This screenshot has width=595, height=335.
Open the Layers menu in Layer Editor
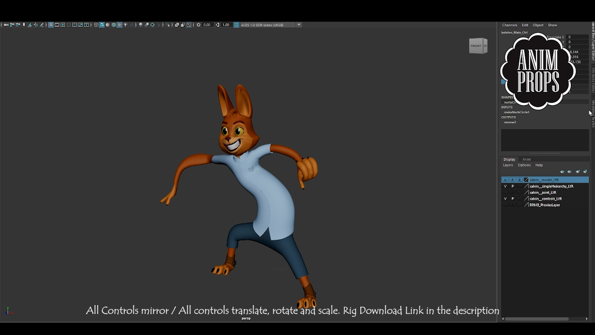click(508, 165)
